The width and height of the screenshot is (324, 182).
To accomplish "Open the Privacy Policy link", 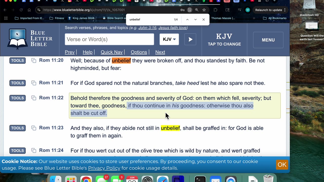I will point(104,168).
